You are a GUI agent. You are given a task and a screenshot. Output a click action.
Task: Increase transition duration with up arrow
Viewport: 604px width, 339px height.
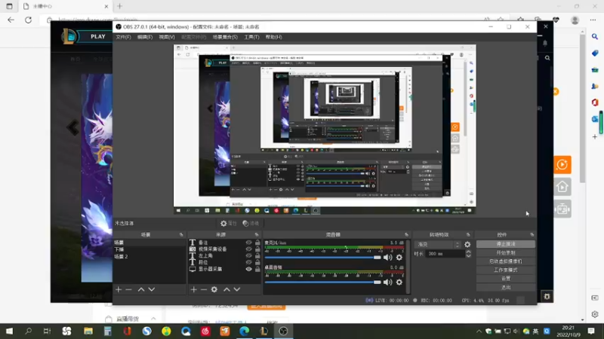[468, 252]
